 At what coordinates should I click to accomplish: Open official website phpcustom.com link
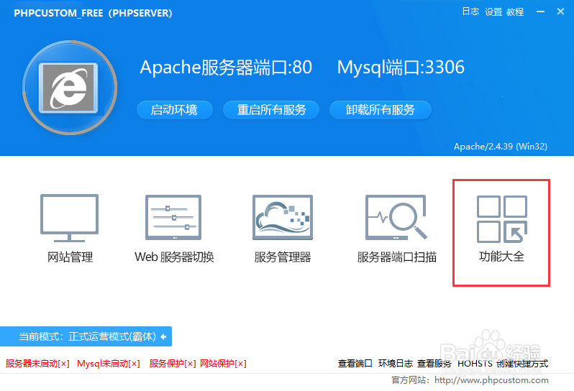[x=491, y=380]
